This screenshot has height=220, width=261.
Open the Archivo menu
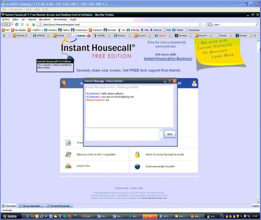pos(6,20)
